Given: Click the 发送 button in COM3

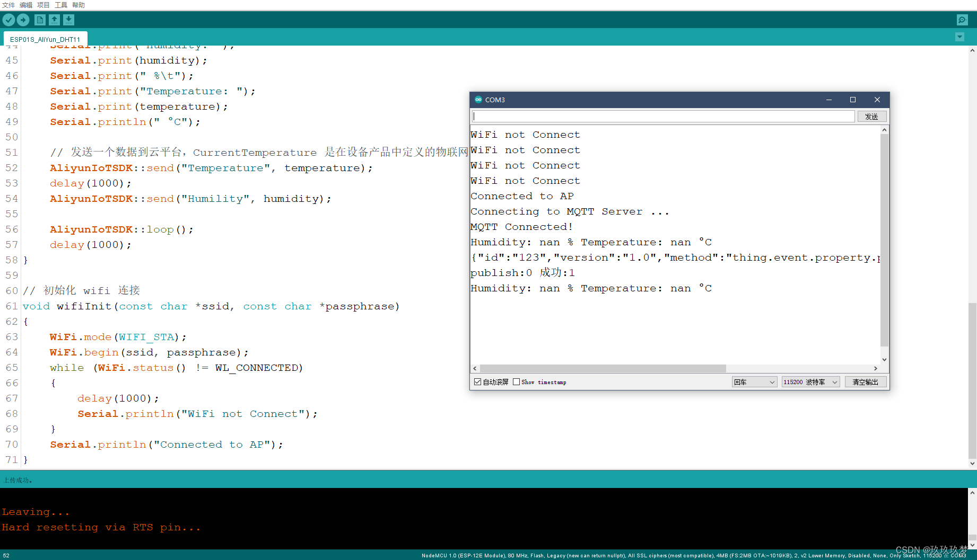Looking at the screenshot, I should pyautogui.click(x=871, y=117).
